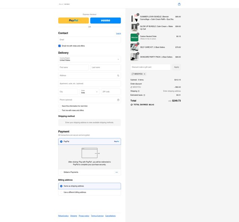Click the Order discount label
Screen dimensions: 239x222
(x=136, y=84)
